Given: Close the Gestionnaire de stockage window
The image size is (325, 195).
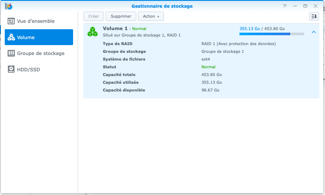Looking at the screenshot, I should pyautogui.click(x=315, y=6).
